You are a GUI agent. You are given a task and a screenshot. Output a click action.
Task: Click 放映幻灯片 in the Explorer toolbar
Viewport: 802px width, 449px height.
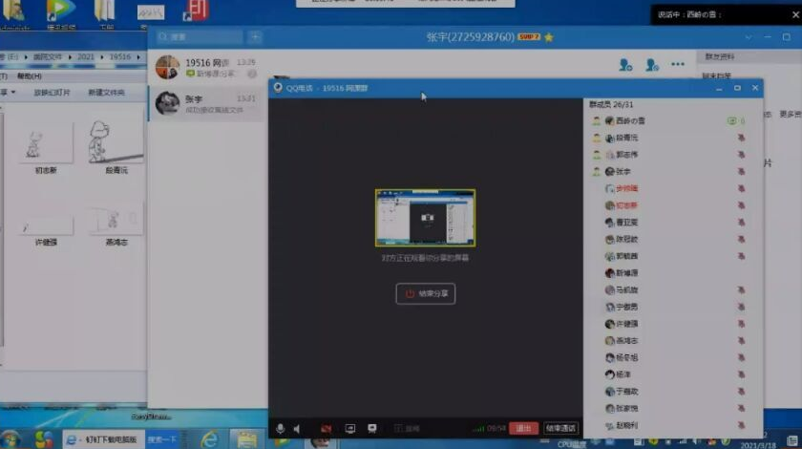tap(52, 93)
